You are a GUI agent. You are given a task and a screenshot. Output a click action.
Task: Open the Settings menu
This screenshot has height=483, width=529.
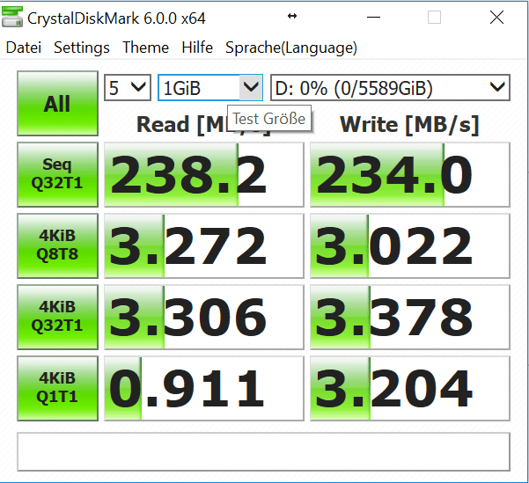tap(82, 48)
